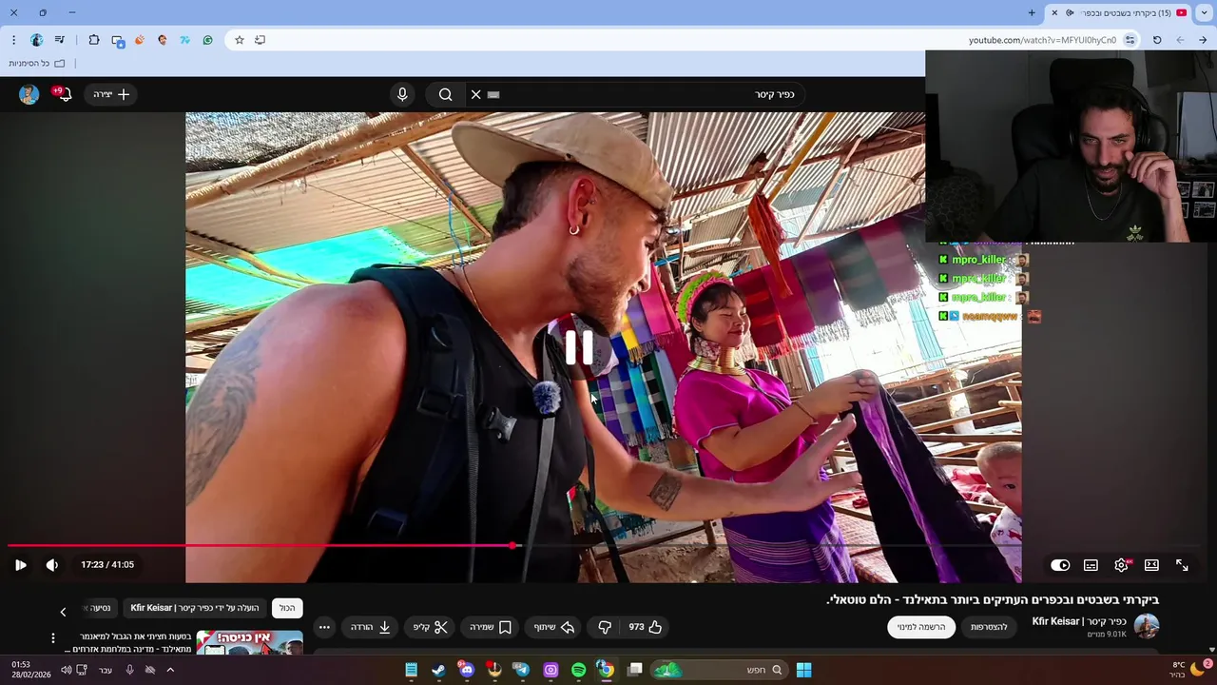Click the teal 7TV extension icon
The image size is (1217, 685).
(x=185, y=40)
